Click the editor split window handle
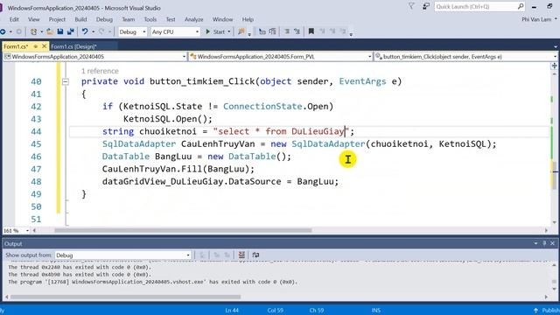Screen dimensions: 560x315 pyautogui.click(x=554, y=66)
